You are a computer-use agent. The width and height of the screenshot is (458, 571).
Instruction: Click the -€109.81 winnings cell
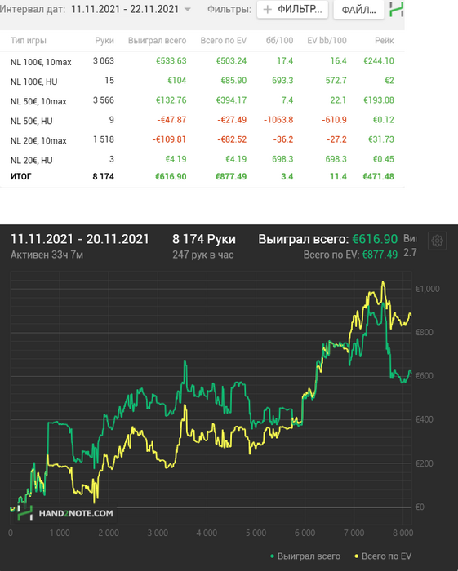tap(169, 139)
